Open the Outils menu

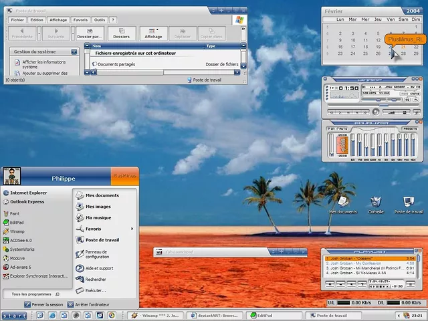[100, 20]
